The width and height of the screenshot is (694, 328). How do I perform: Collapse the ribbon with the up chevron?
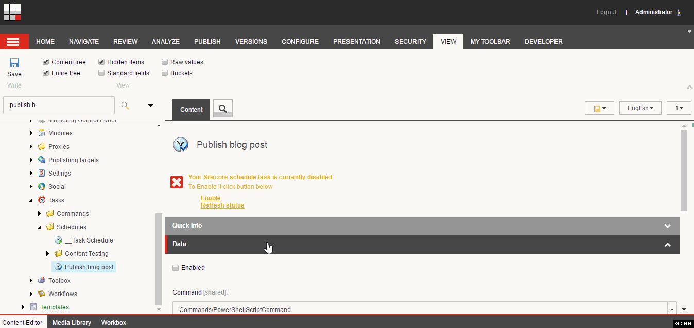point(690,87)
